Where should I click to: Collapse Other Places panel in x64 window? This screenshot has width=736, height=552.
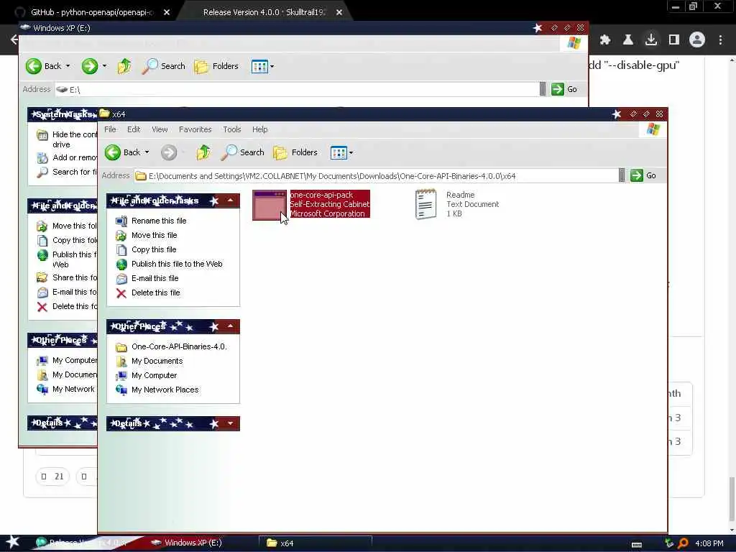tap(231, 326)
